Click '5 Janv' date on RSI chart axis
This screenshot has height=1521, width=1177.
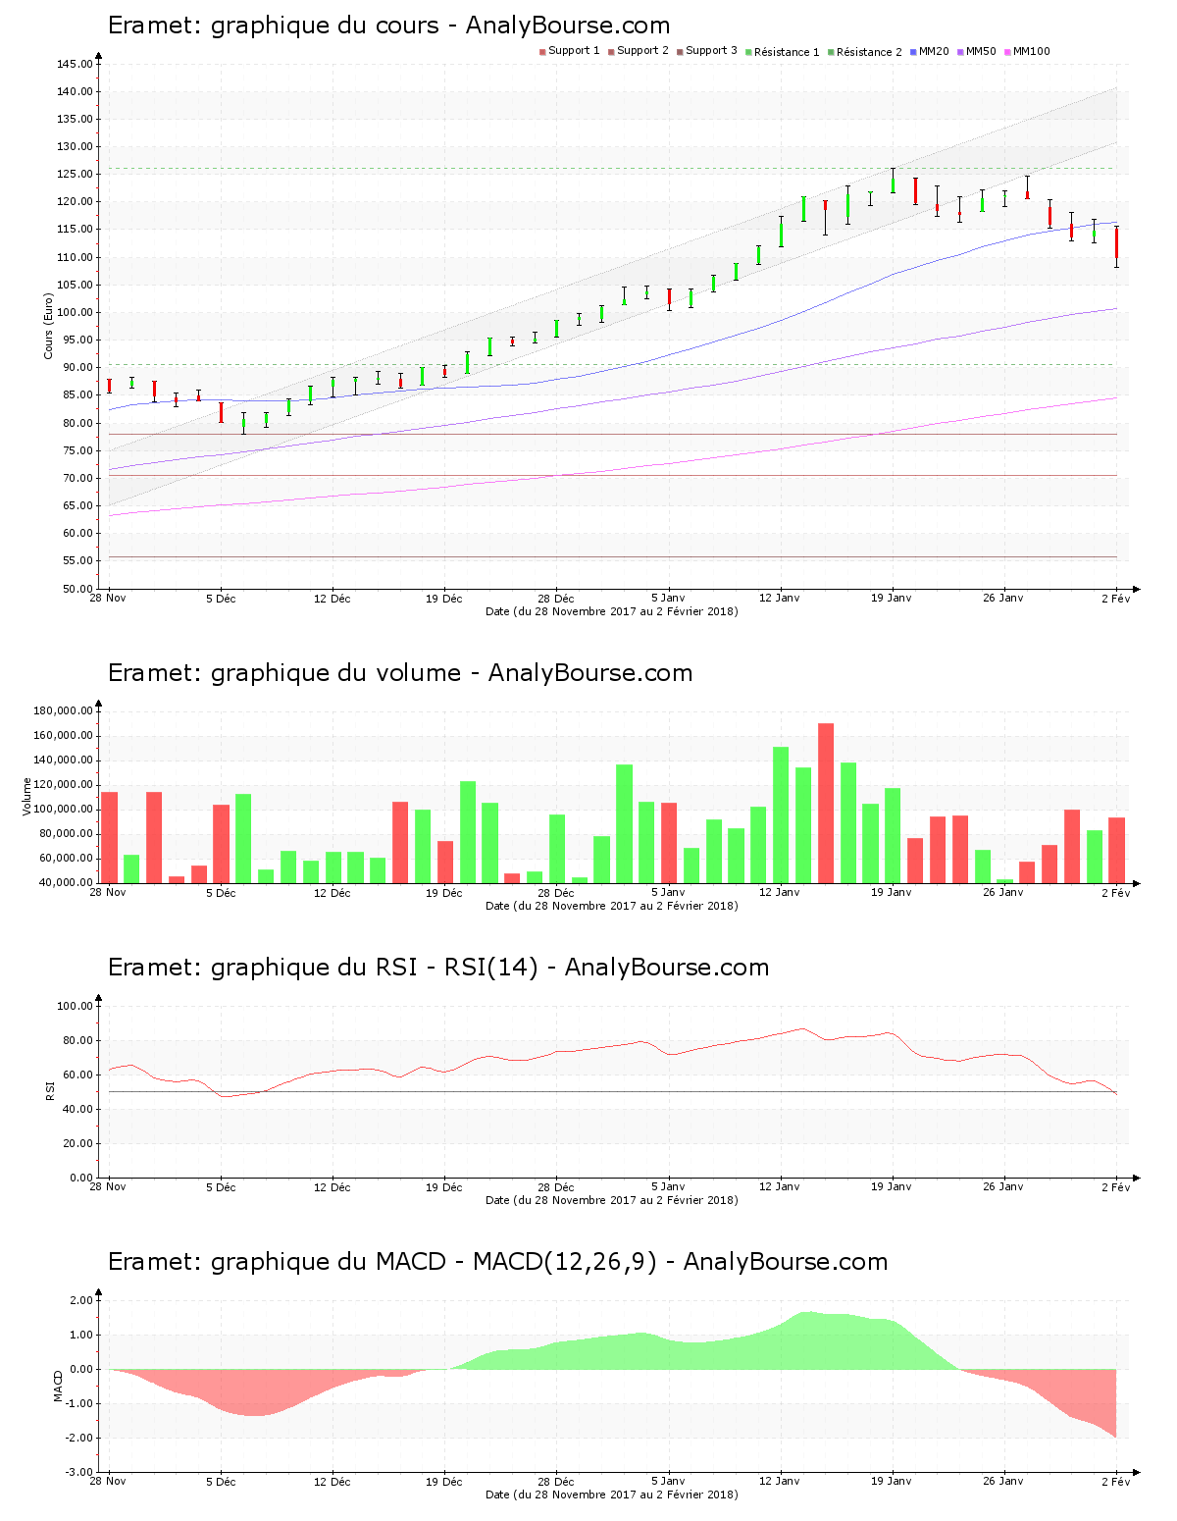pos(668,1186)
